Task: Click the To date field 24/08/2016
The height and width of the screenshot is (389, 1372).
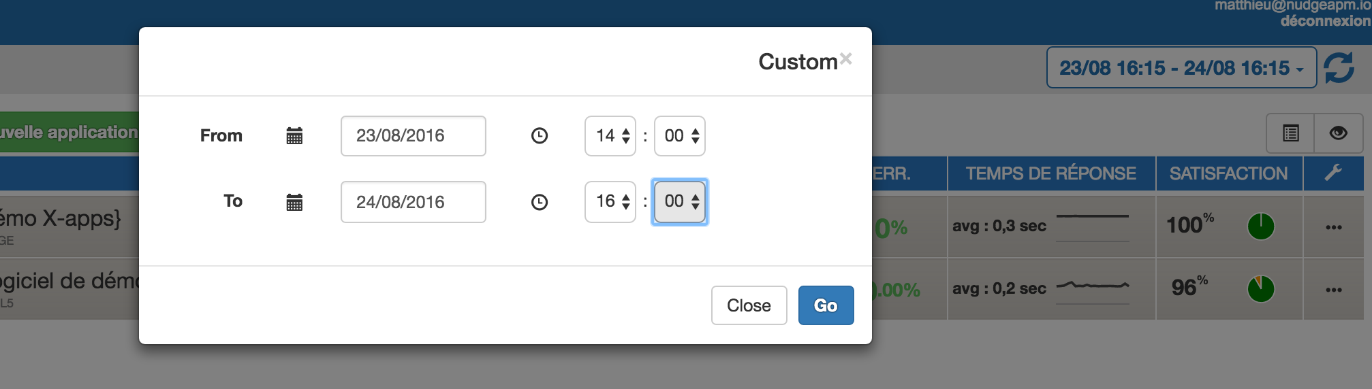Action: (413, 202)
